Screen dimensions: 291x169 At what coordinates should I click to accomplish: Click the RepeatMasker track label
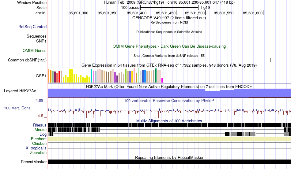pyautogui.click(x=34, y=162)
